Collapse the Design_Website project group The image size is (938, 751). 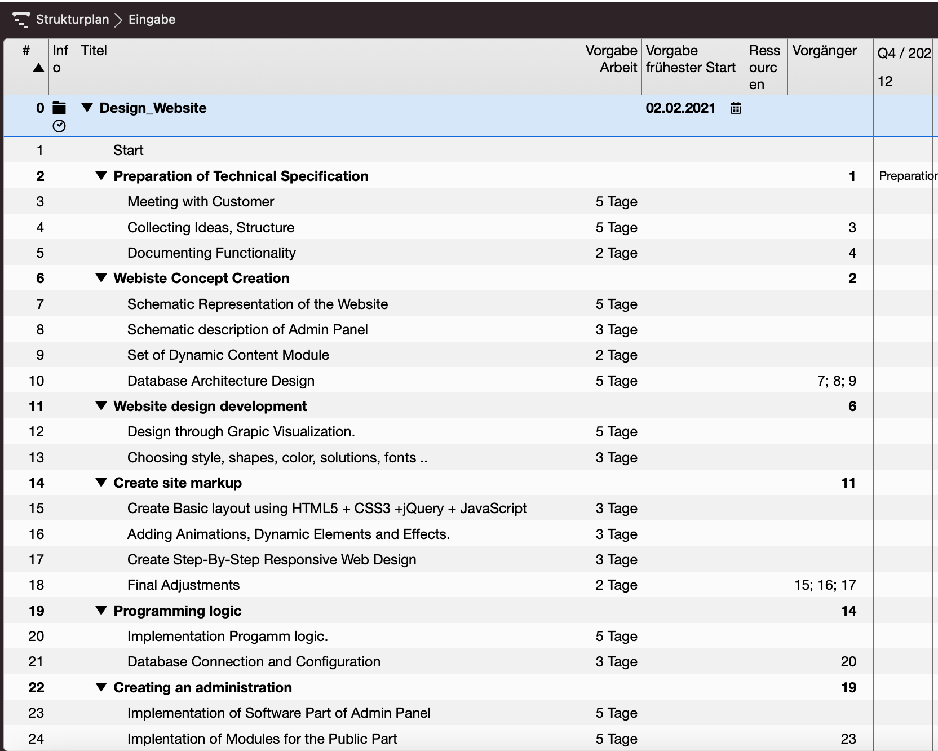(87, 108)
